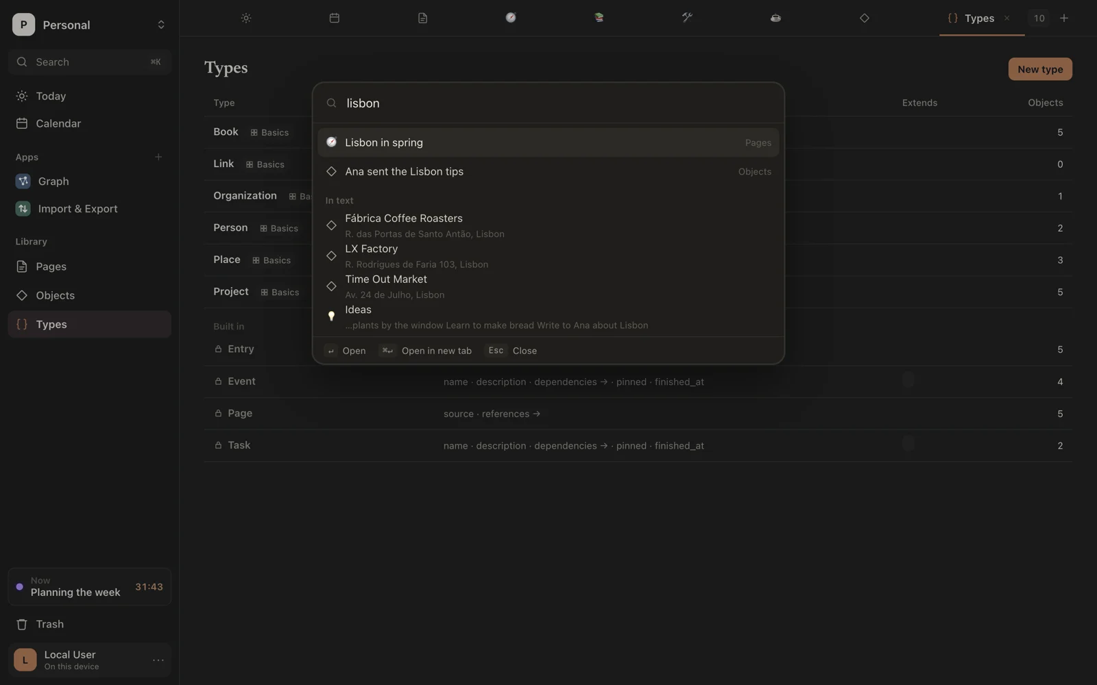This screenshot has height=685, width=1097.
Task: Open the built-in Event type row
Action: coord(638,382)
